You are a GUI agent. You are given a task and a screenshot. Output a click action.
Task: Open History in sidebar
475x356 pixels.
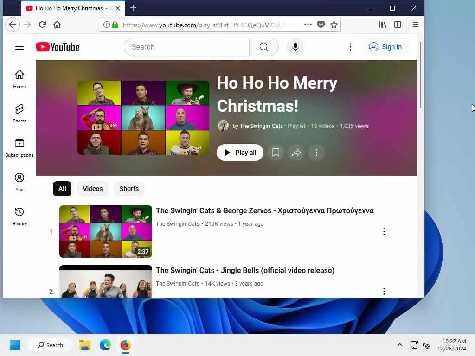pos(19,216)
